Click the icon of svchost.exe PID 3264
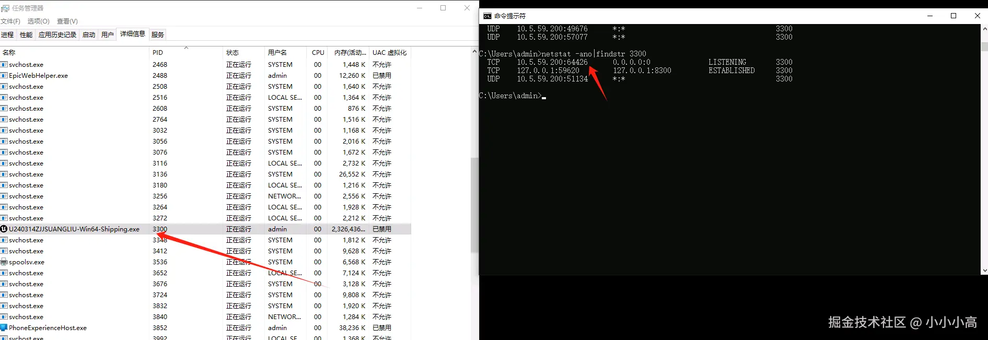 click(4, 207)
